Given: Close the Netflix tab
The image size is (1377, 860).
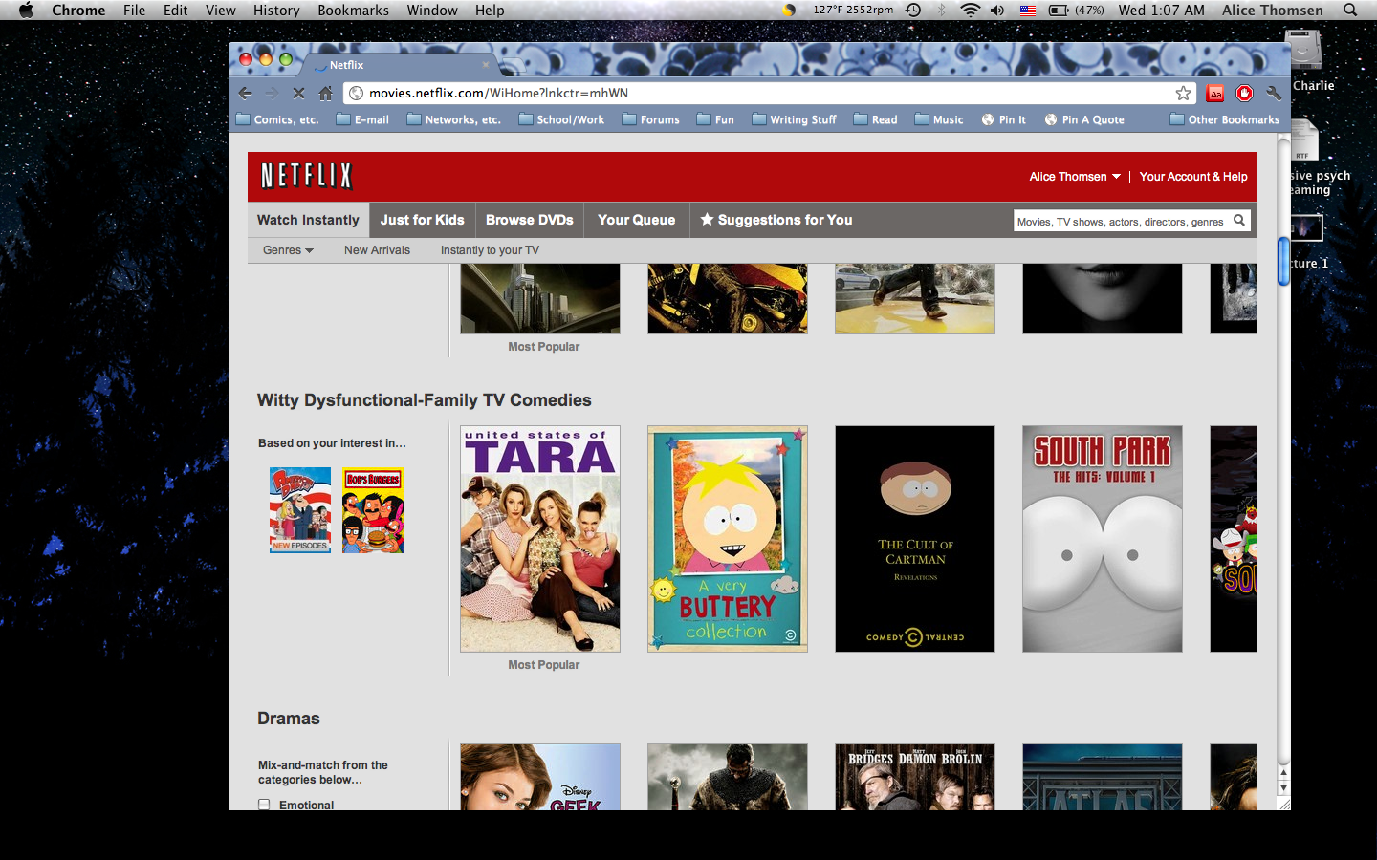Looking at the screenshot, I should 485,65.
